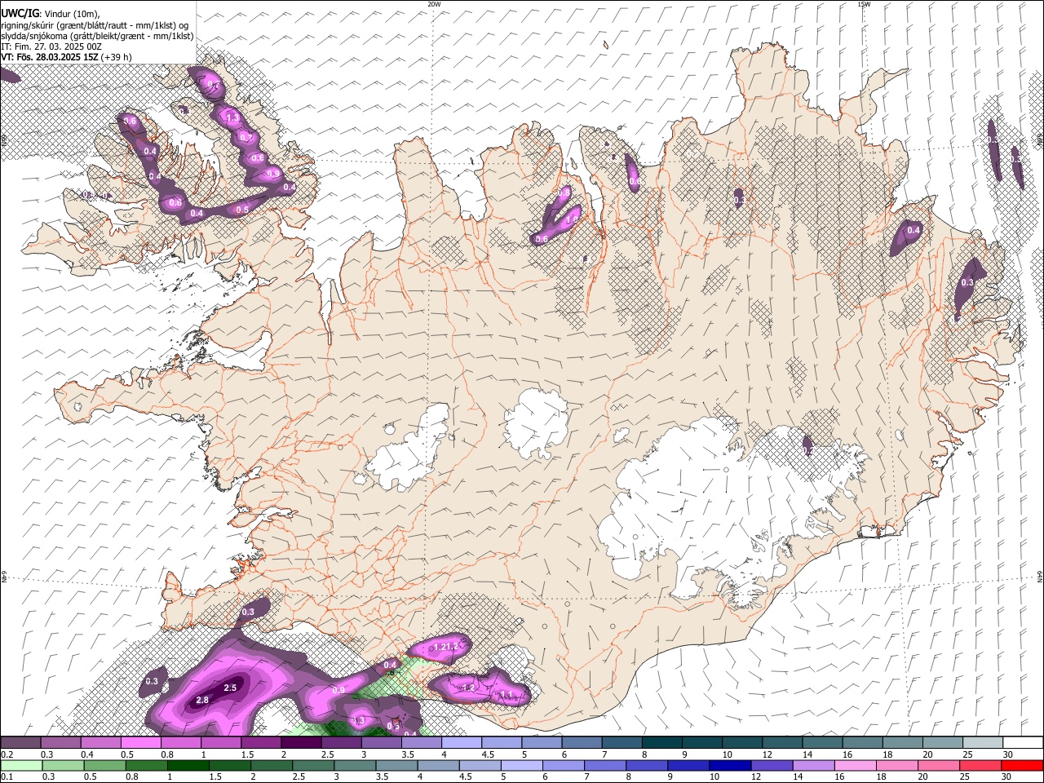Pick the light lavender swatch above snow legend 4
1044x783 pixels.
point(462,743)
